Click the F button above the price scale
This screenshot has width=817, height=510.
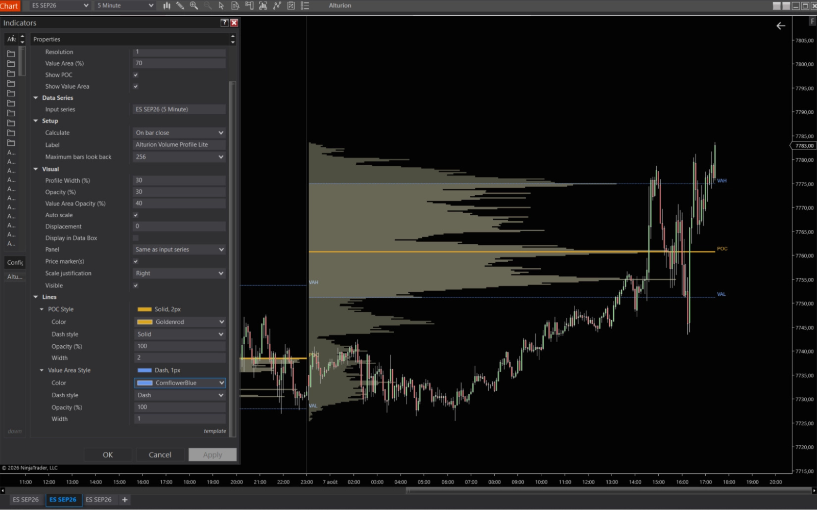point(812,21)
